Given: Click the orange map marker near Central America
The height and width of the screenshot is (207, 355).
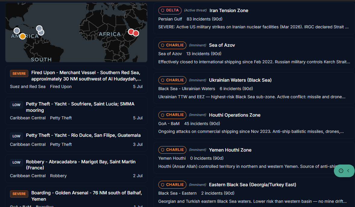Looking at the screenshot, I should pyautogui.click(x=22, y=36).
